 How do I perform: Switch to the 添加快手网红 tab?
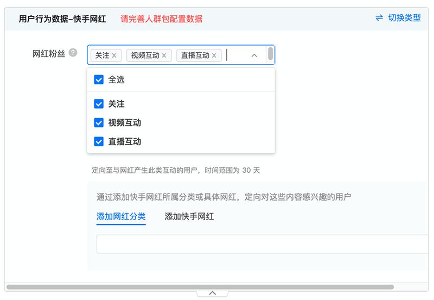(x=189, y=216)
